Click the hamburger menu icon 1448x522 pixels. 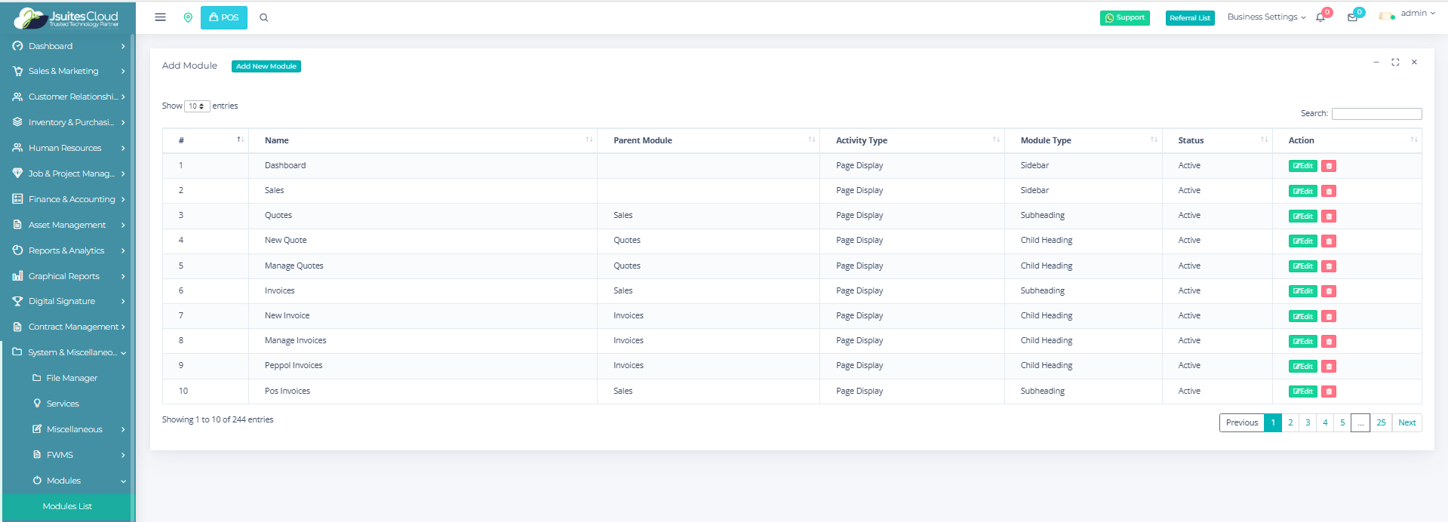160,17
